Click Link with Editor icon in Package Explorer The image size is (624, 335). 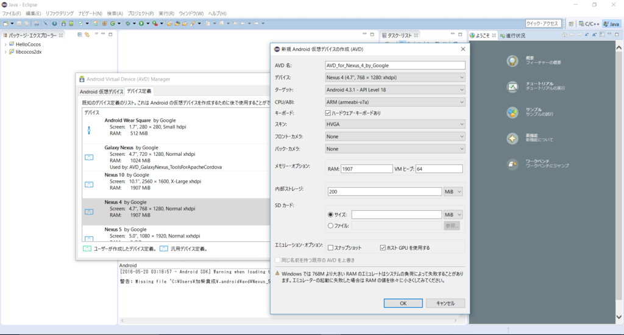click(x=87, y=35)
